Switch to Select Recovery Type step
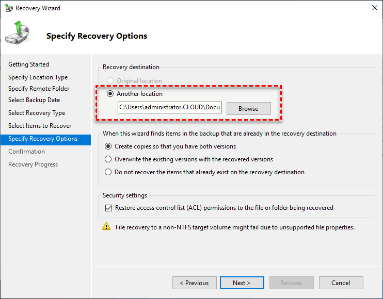 coord(37,113)
